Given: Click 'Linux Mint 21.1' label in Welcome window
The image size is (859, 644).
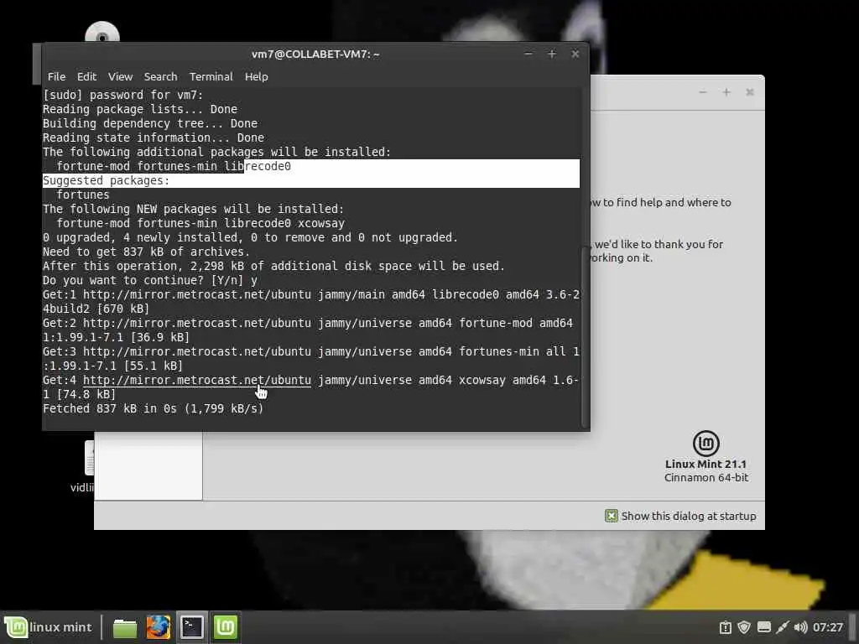Looking at the screenshot, I should click(x=705, y=464).
